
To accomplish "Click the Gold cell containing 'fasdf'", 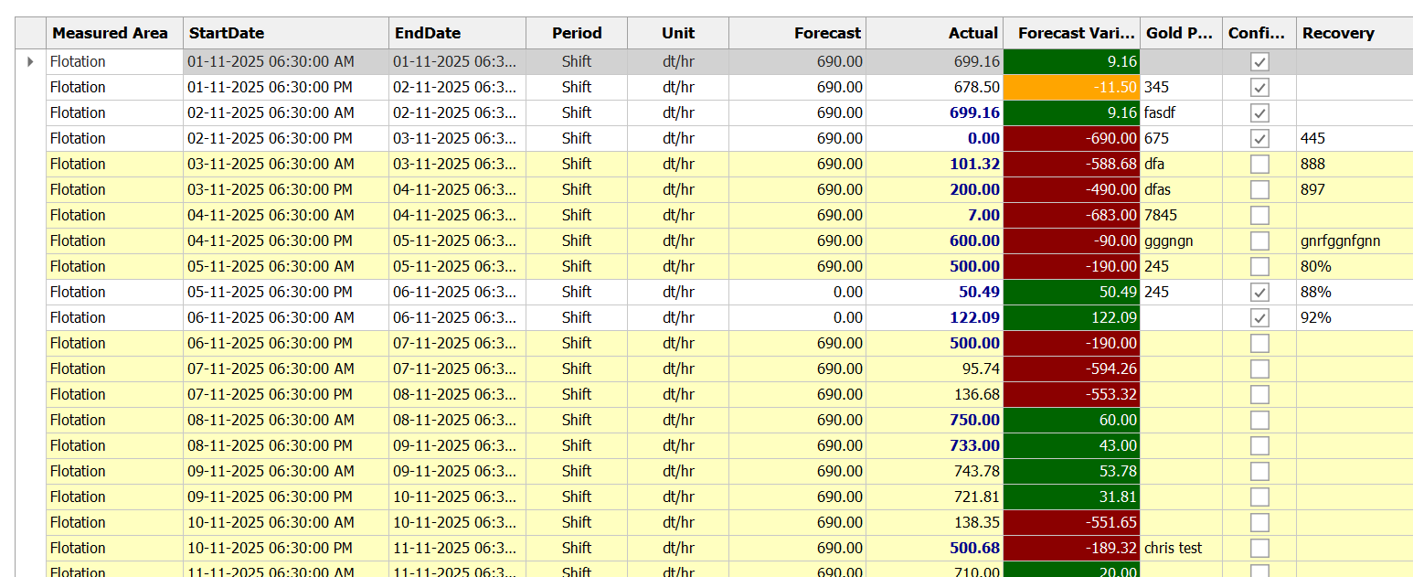I will [1181, 113].
